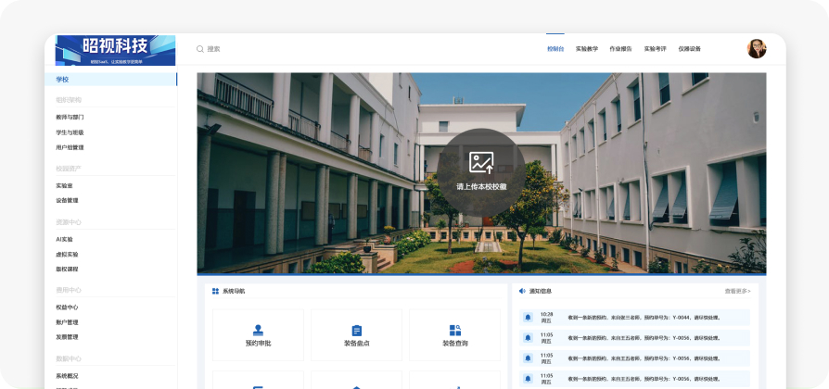Viewport: 829px width, 389px height.
Task: Click the 昭视科技 logo banner
Action: 115,50
